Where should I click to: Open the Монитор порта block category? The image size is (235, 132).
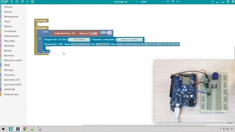13,60
